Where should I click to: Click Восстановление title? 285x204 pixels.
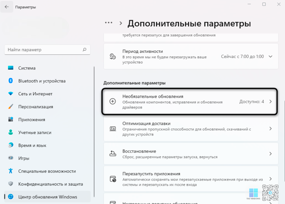139,151
